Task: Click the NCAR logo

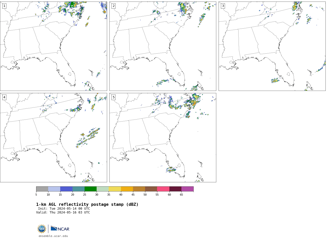Action: coord(60,229)
